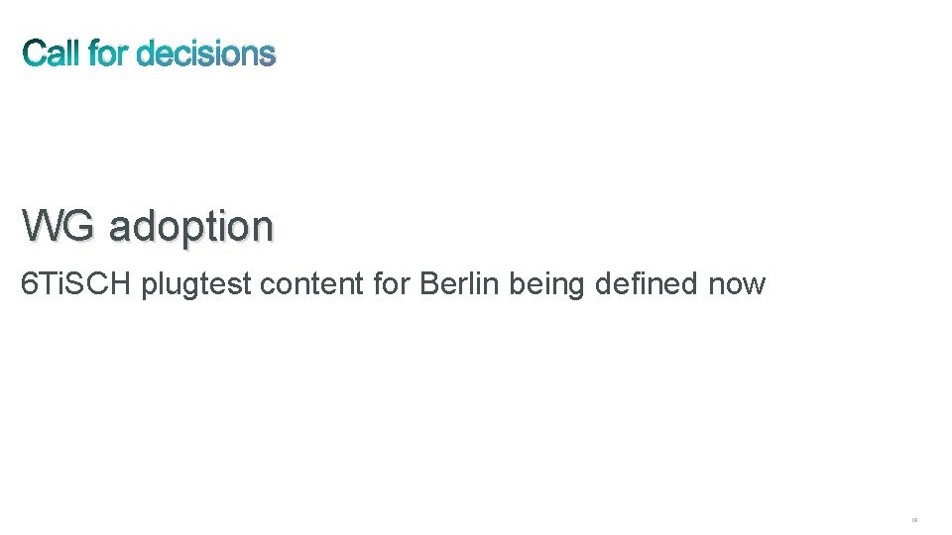Image resolution: width=952 pixels, height=535 pixels.
Task: Select the word 'plugtest' in the body text
Action: (x=196, y=285)
